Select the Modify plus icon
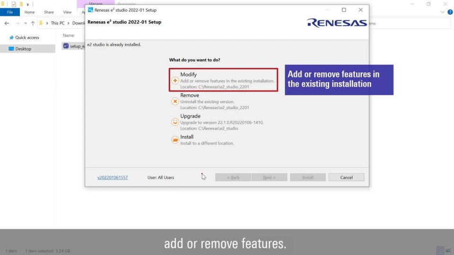This screenshot has width=454, height=255. point(175,81)
